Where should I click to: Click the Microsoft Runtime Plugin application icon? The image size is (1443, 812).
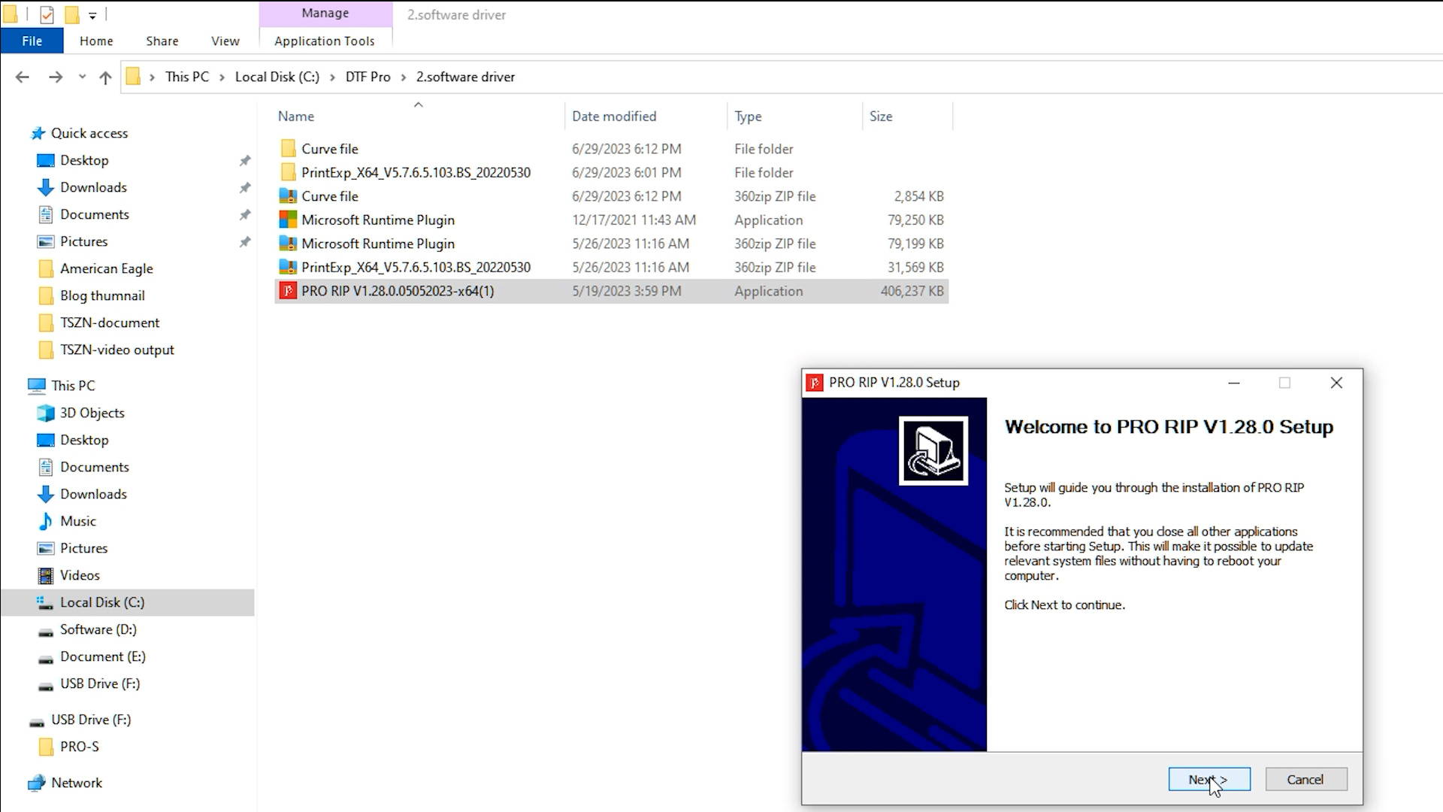[288, 220]
